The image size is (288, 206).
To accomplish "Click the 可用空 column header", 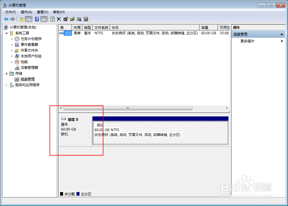I will tap(224, 28).
